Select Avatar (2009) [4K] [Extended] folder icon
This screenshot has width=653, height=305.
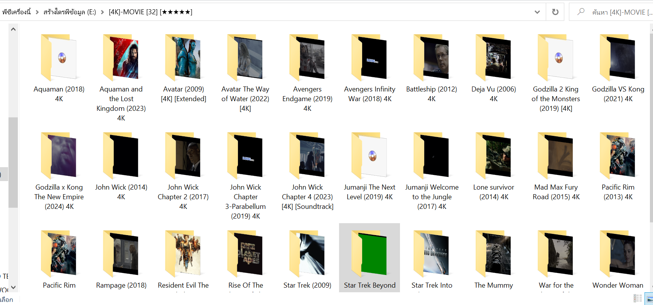[183, 58]
